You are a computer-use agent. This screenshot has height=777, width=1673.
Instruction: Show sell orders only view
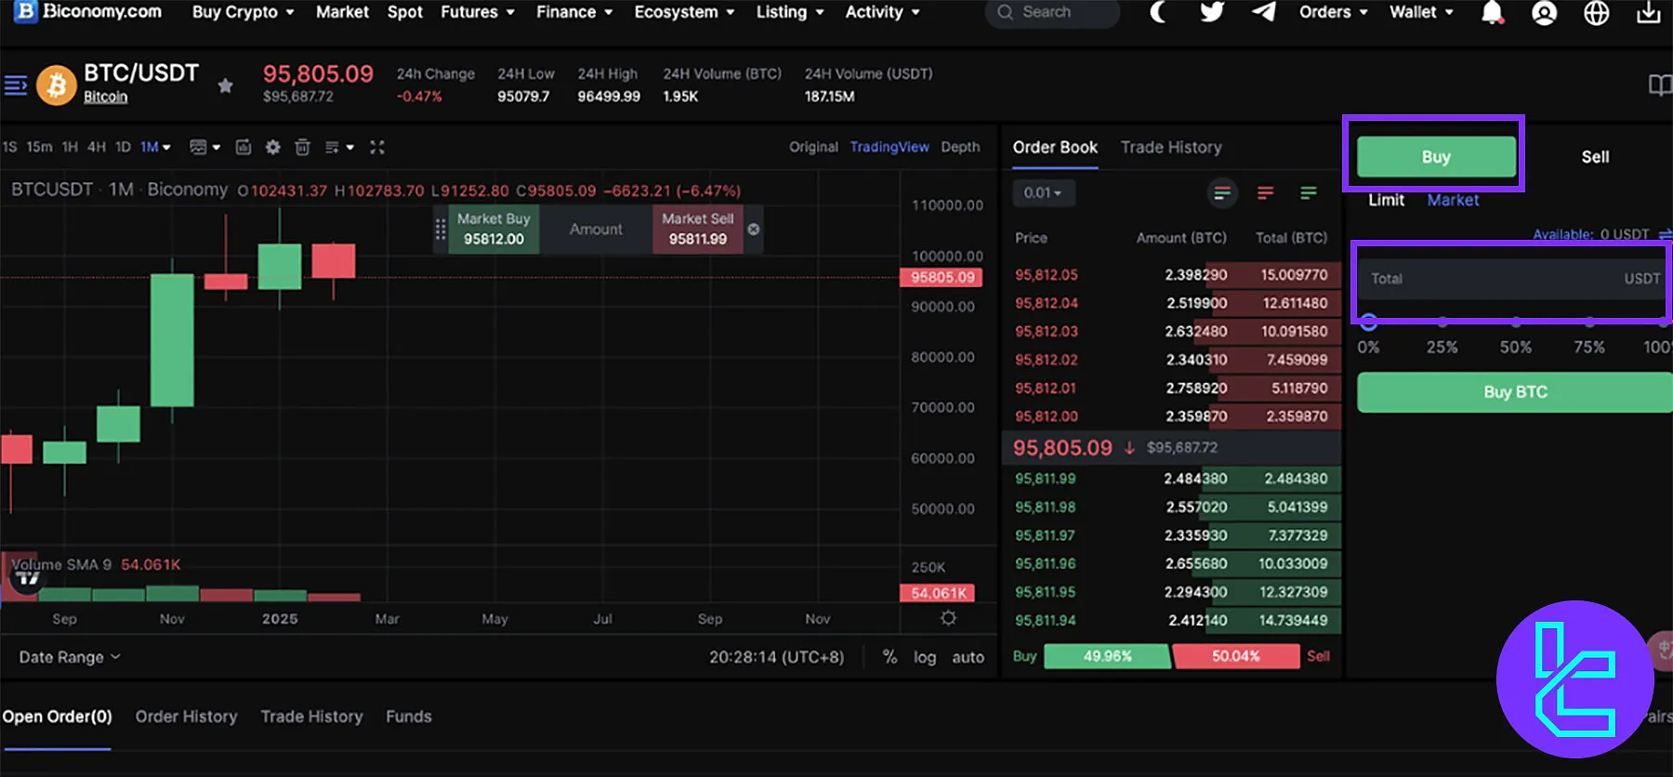[x=1265, y=193]
